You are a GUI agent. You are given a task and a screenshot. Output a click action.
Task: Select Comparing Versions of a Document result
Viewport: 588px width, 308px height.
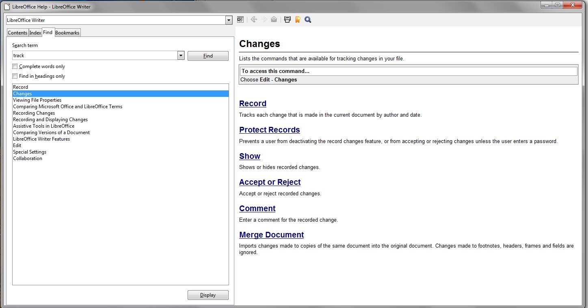point(121,133)
